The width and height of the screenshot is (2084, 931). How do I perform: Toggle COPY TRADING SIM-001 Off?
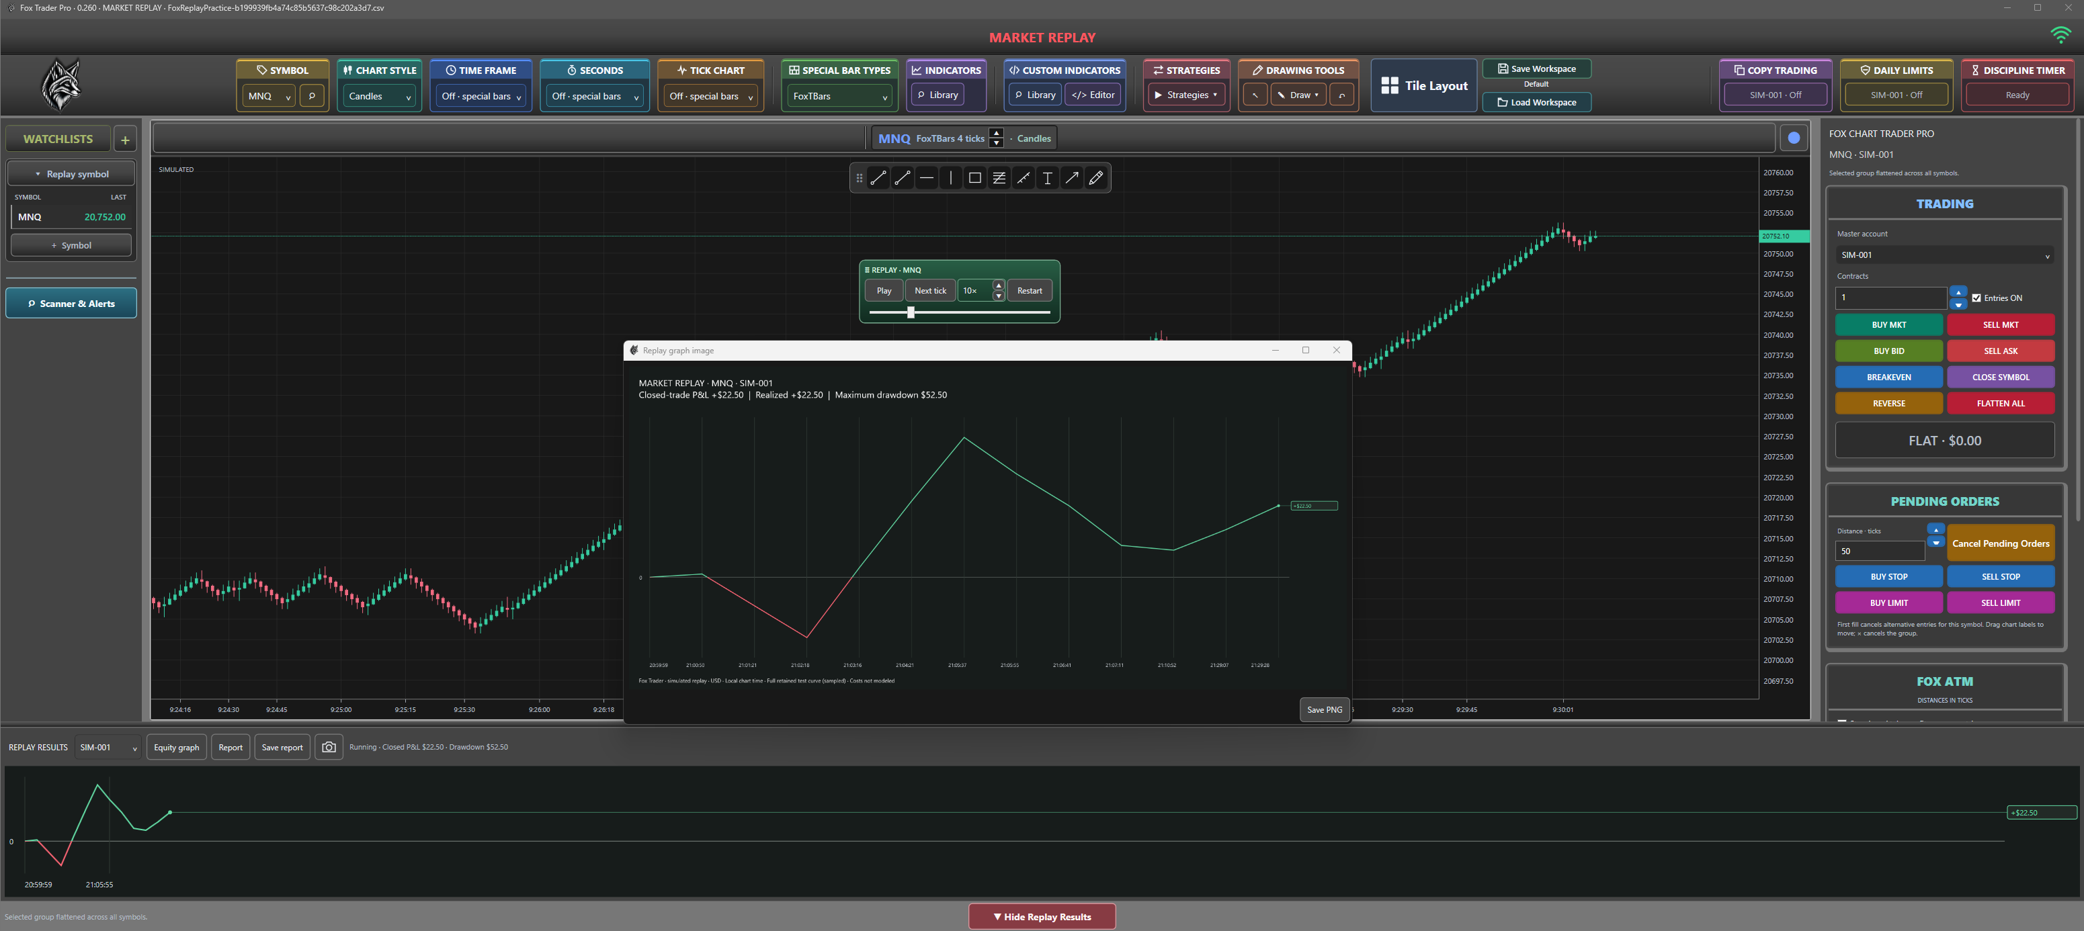pyautogui.click(x=1775, y=95)
